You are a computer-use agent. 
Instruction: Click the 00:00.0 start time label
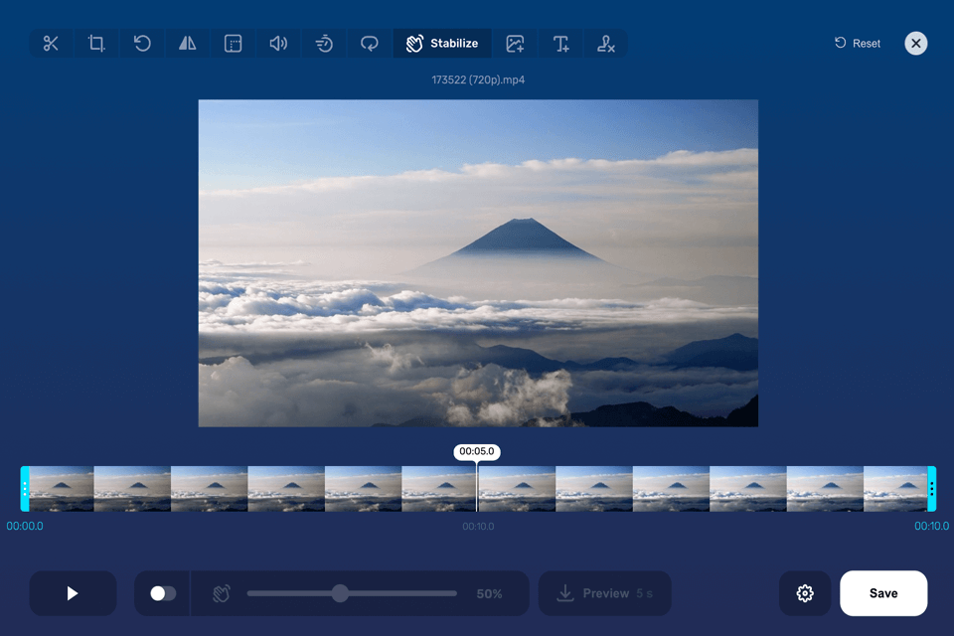pyautogui.click(x=25, y=526)
